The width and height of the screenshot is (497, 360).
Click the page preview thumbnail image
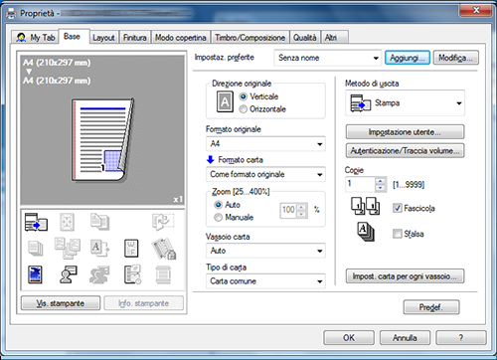point(103,140)
